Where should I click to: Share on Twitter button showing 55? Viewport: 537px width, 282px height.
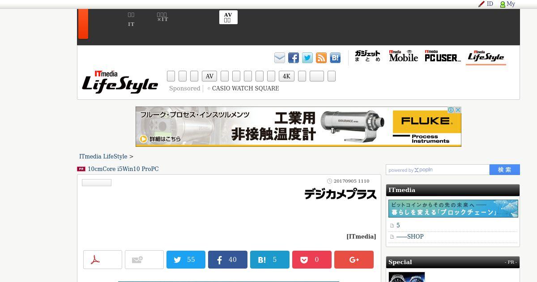coord(186,260)
